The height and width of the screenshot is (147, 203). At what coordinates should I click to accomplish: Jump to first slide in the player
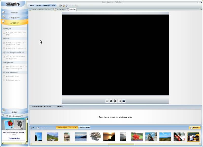107,101
